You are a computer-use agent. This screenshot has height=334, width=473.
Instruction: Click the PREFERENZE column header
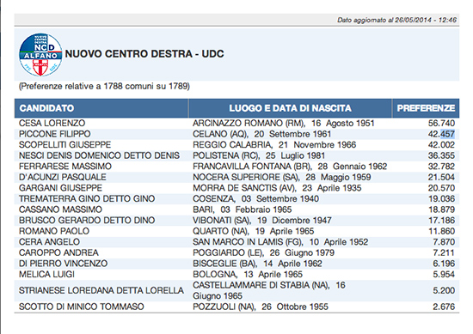426,108
